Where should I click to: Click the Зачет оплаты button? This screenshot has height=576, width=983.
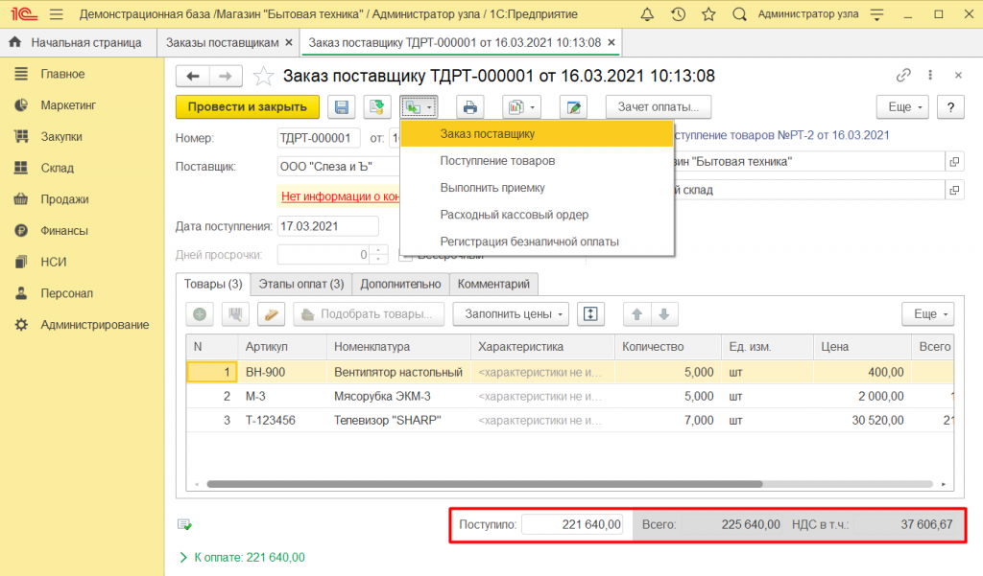[657, 107]
